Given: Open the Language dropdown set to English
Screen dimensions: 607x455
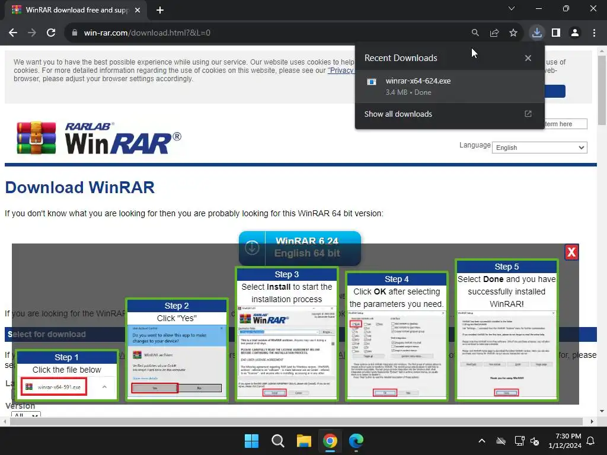Looking at the screenshot, I should 539,148.
